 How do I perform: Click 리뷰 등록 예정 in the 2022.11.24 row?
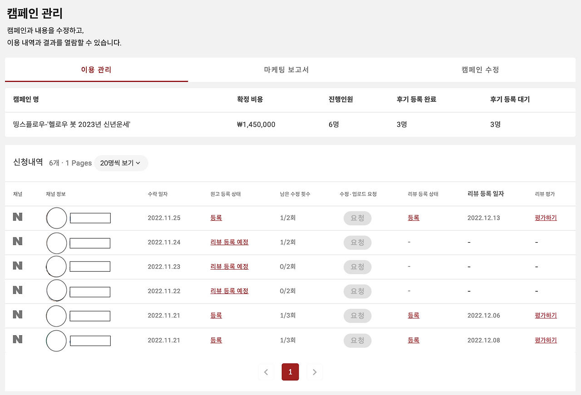pos(229,242)
